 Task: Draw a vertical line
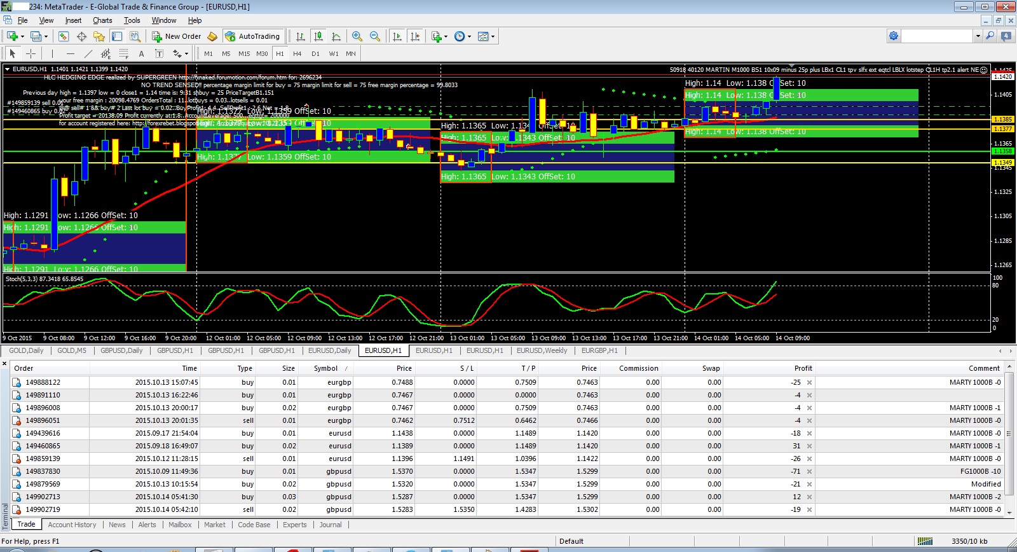pyautogui.click(x=52, y=53)
